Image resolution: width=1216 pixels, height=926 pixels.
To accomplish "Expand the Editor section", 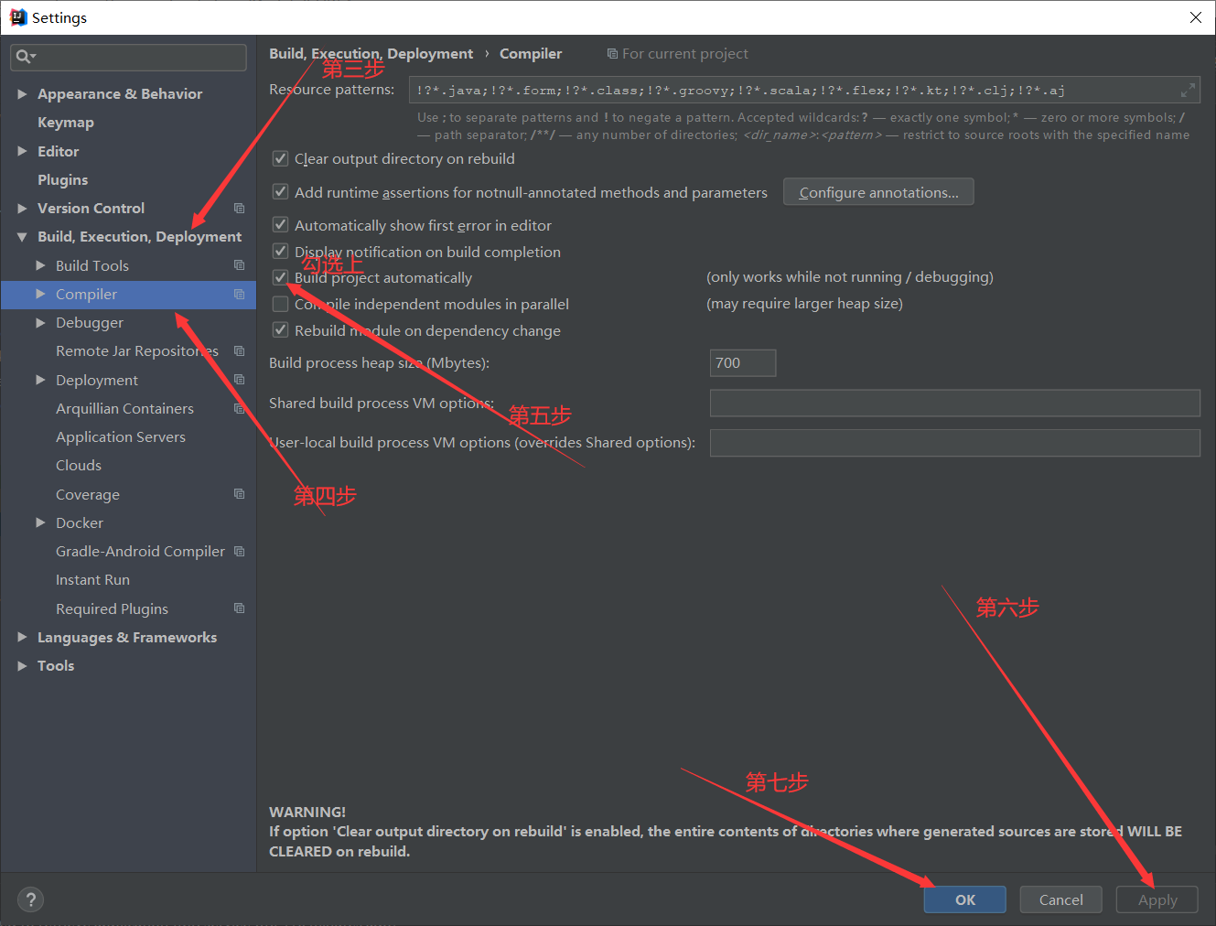I will (22, 151).
